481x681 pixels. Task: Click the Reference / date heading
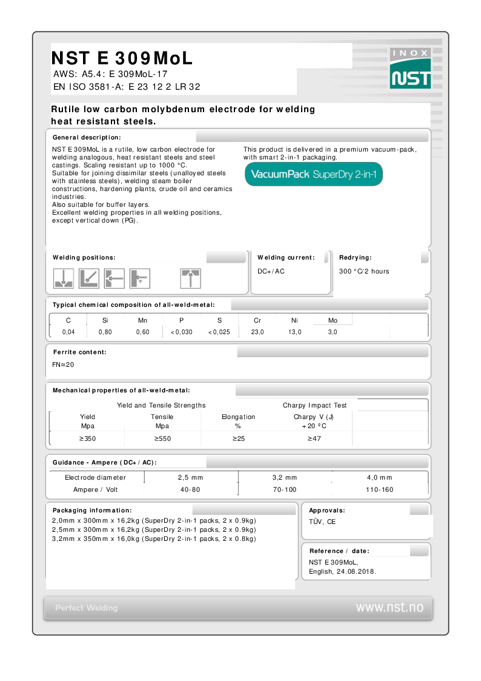[x=339, y=551]
